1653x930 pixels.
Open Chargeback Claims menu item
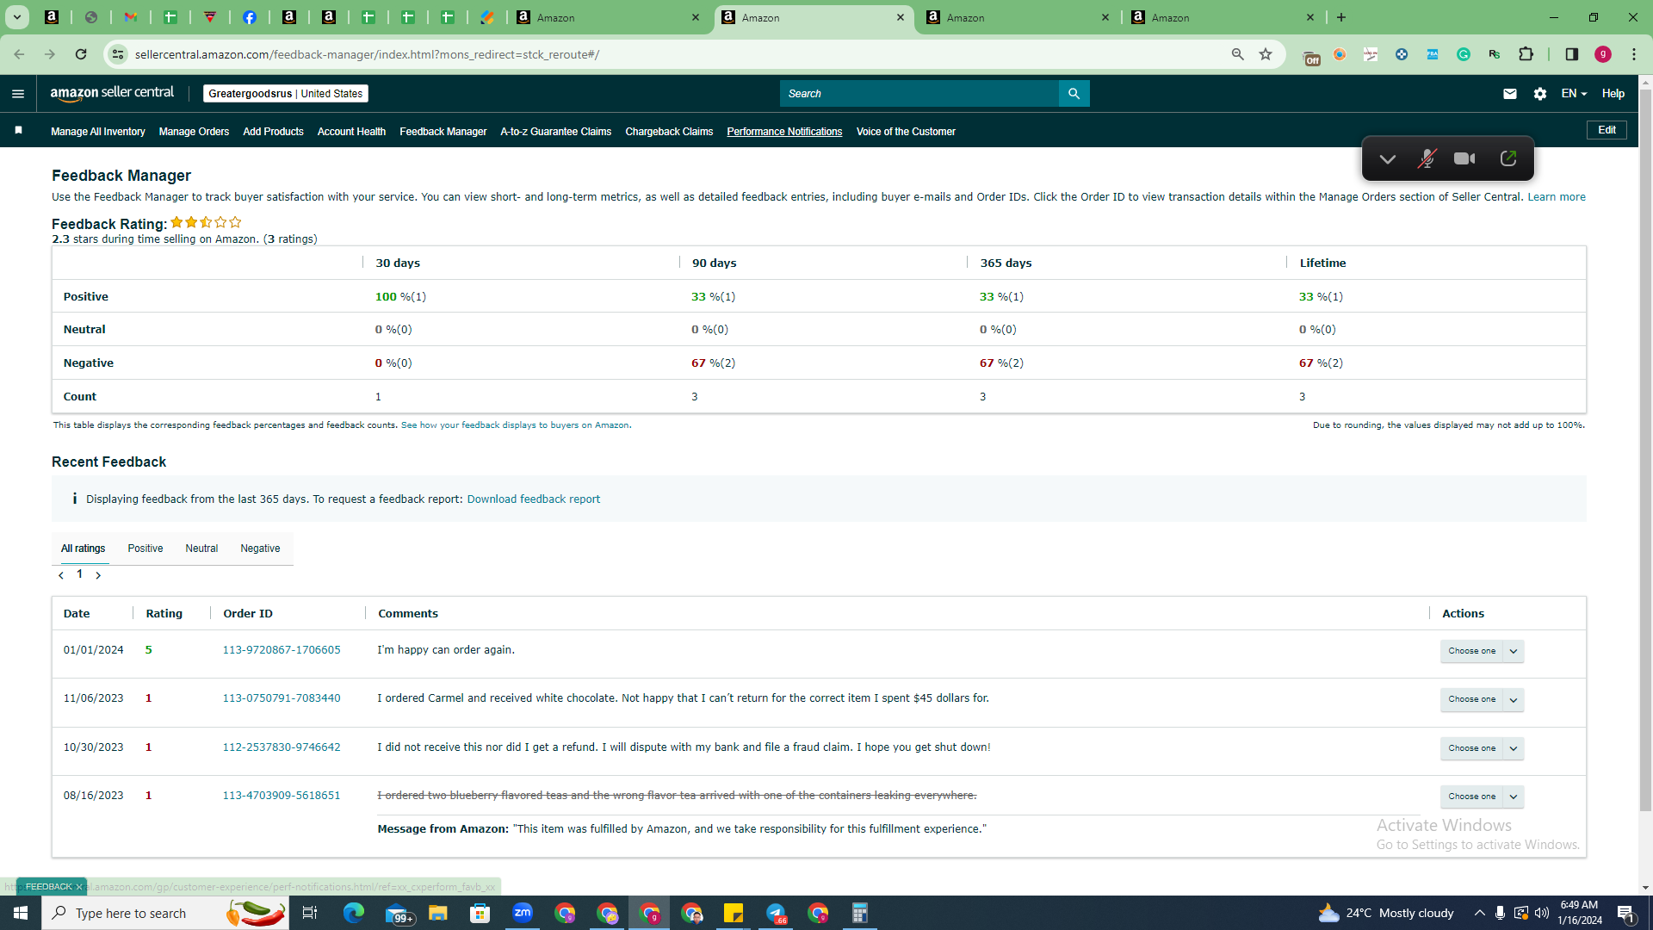[669, 132]
